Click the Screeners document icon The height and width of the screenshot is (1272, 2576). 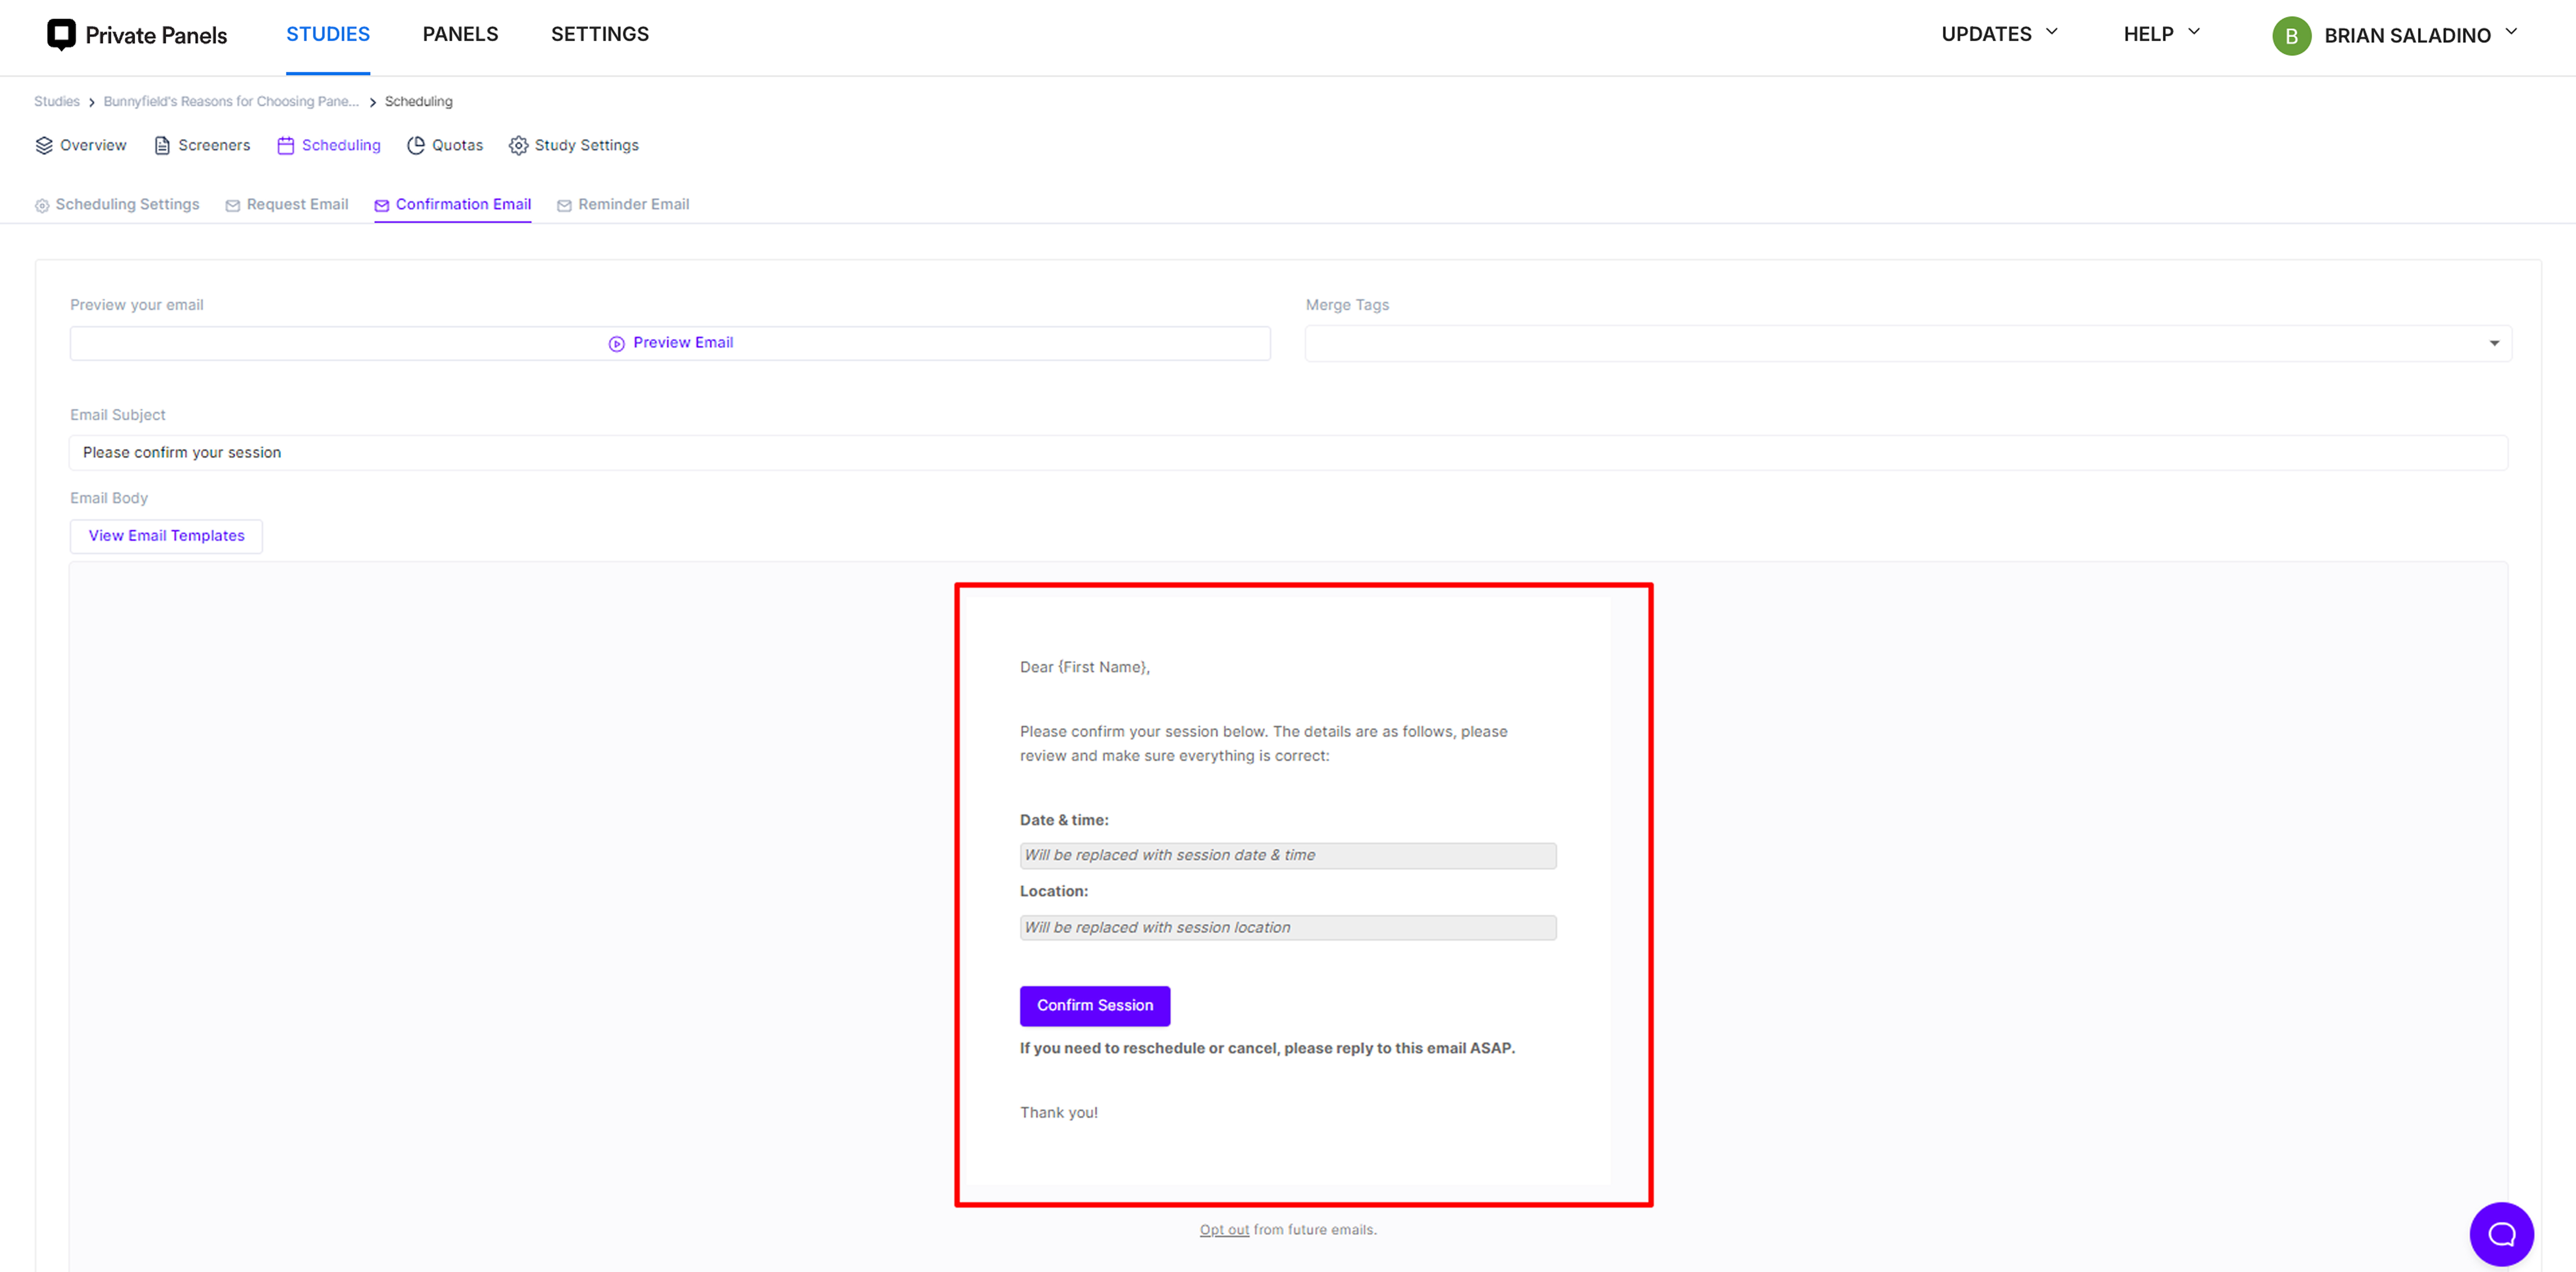pyautogui.click(x=162, y=146)
